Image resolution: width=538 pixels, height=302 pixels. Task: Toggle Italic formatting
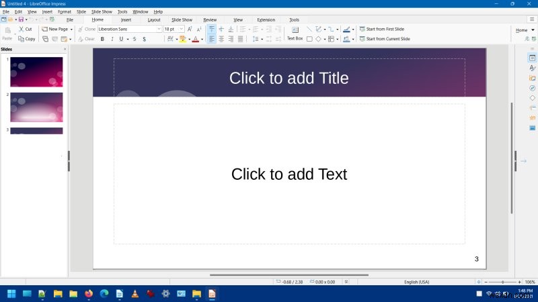[112, 39]
